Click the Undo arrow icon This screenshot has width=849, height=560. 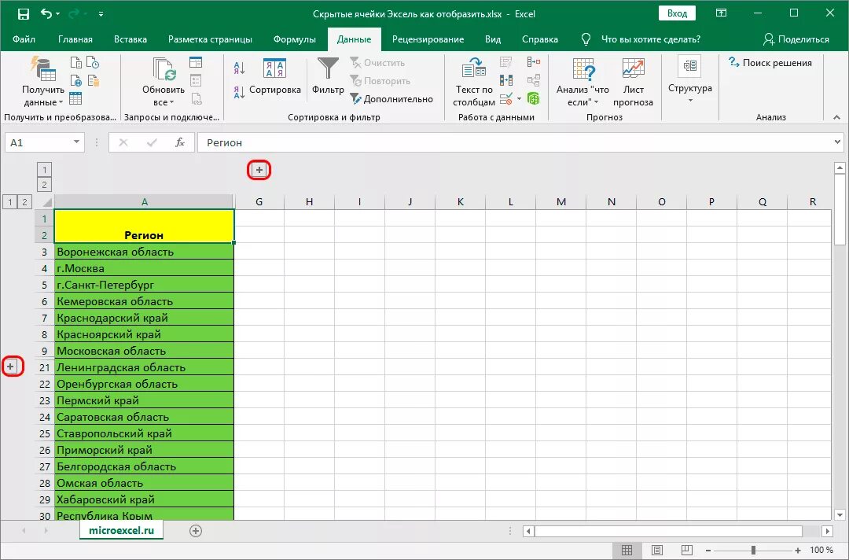[46, 14]
